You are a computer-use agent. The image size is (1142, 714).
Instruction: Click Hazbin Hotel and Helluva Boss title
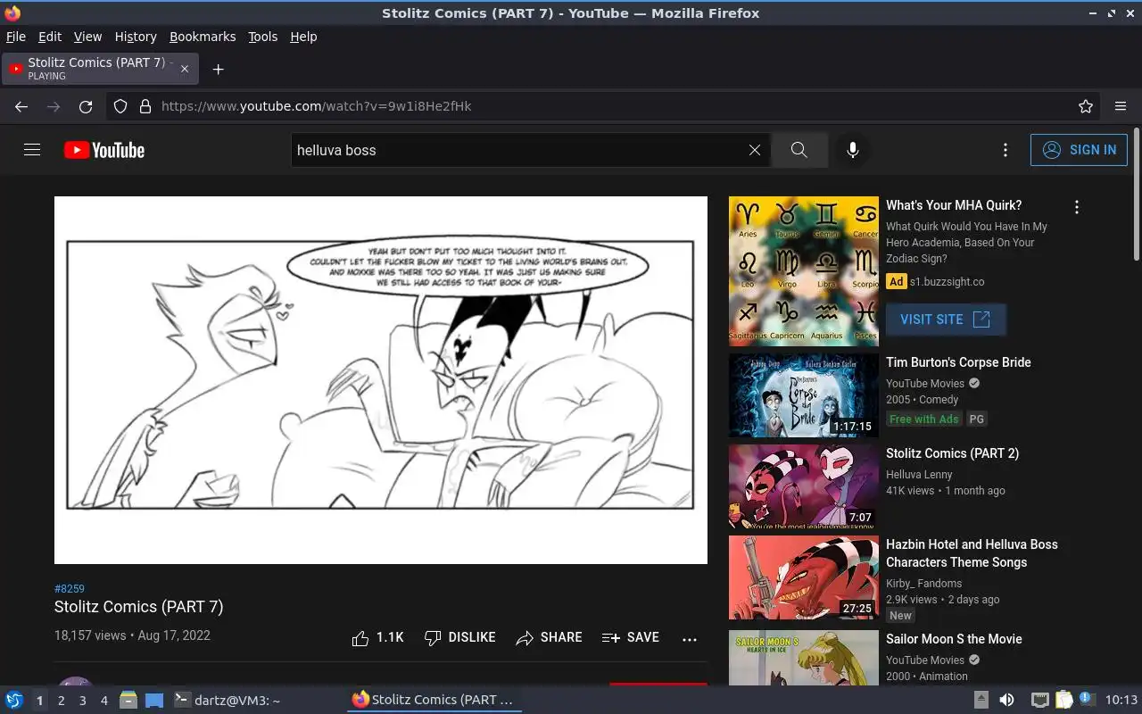[972, 553]
